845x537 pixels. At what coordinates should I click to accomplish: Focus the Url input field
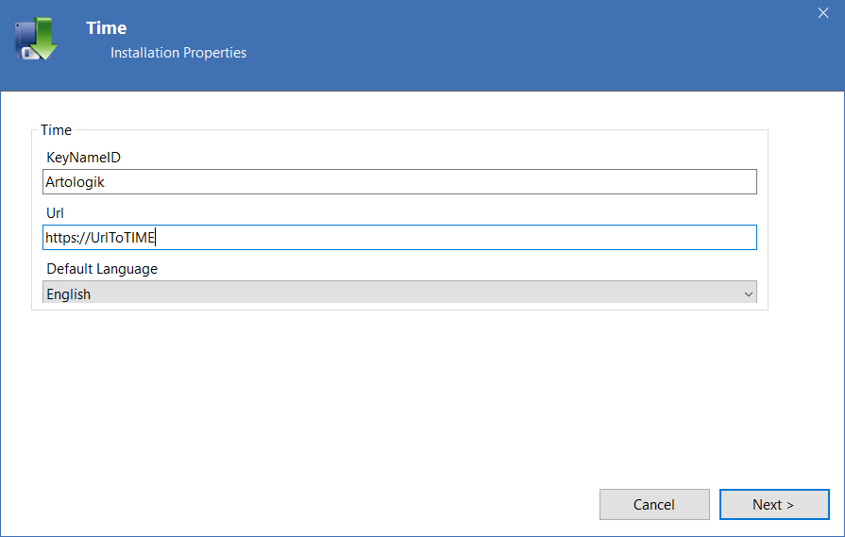(399, 238)
